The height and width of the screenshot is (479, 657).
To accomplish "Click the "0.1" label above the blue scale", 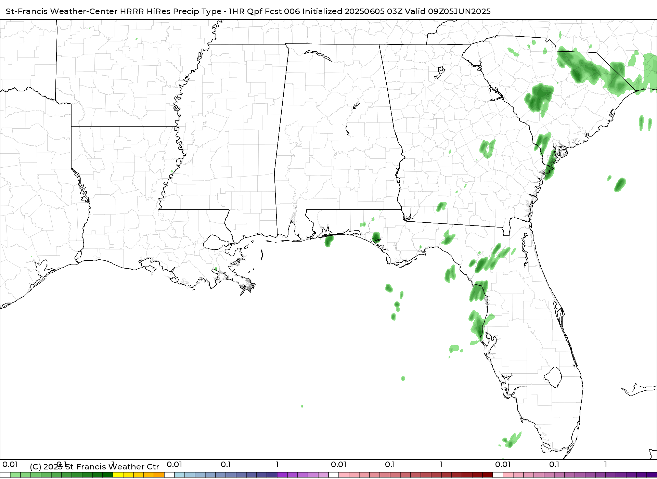I will (226, 465).
